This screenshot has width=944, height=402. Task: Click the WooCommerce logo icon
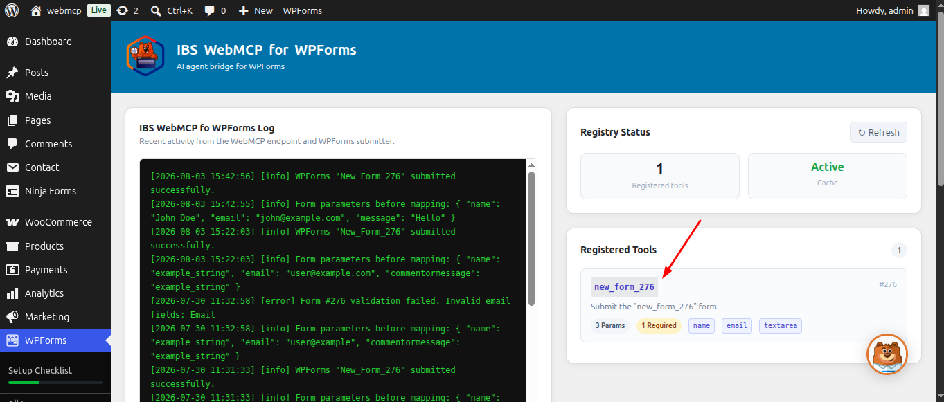tap(12, 222)
